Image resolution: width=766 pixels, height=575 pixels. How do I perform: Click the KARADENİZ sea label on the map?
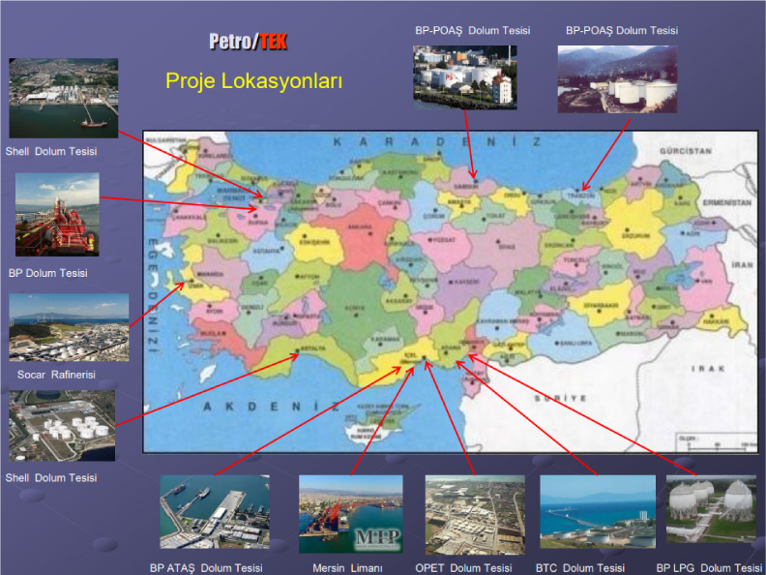(437, 141)
